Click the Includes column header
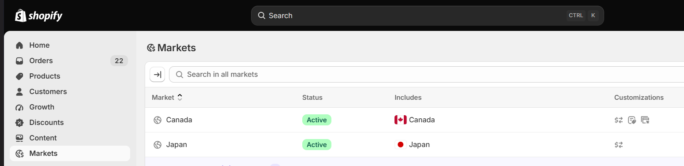 point(408,98)
